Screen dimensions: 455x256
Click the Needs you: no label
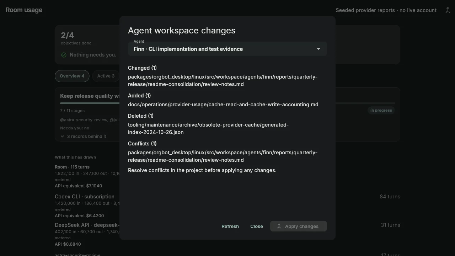(75, 128)
